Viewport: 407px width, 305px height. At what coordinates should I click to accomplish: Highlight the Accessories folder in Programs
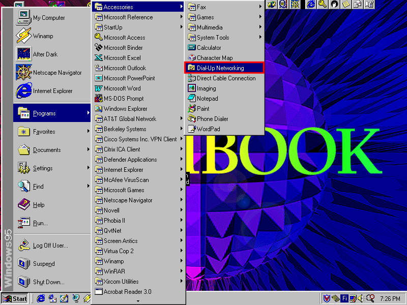[x=138, y=7]
